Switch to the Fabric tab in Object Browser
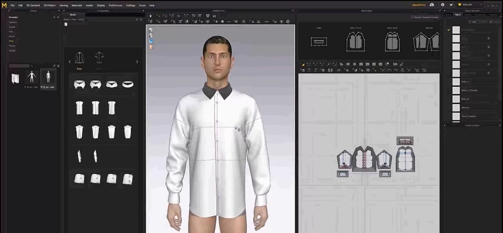The height and width of the screenshot is (233, 503). (x=458, y=15)
